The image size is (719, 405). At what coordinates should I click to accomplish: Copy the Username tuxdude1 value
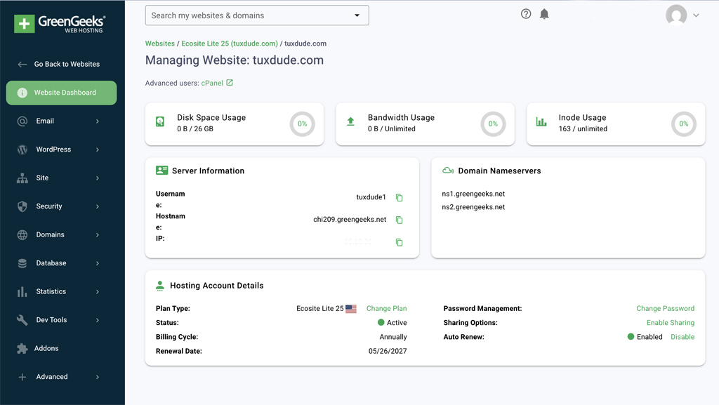[x=399, y=197]
